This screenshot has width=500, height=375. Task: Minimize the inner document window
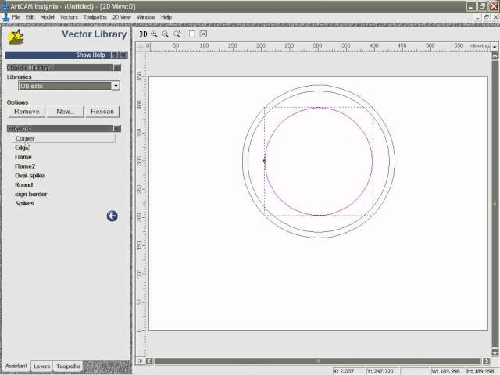point(477,17)
